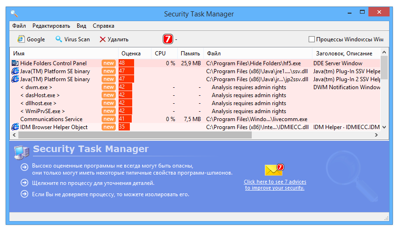Select the 'Communications Service' row name

(x=51, y=119)
